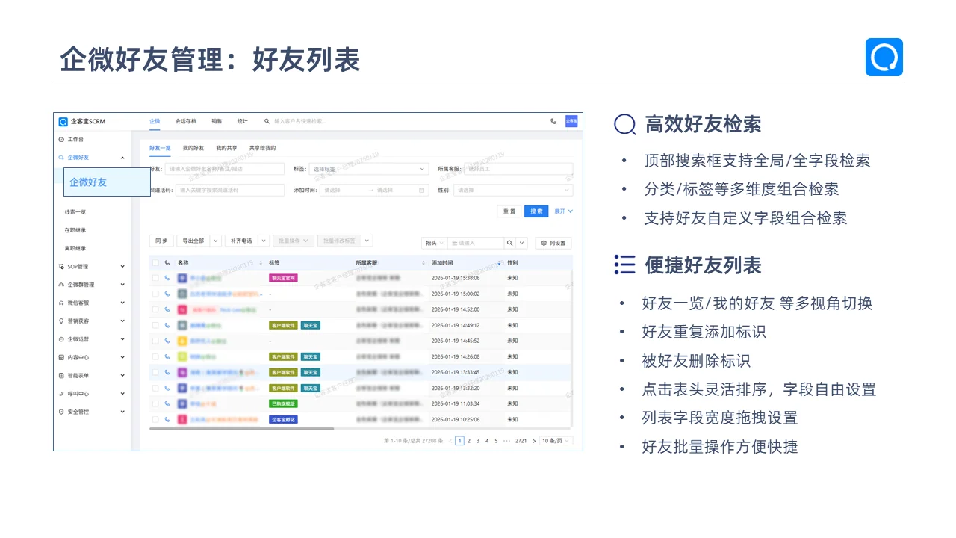Click phone icon in the 11:03:34 row

point(167,403)
